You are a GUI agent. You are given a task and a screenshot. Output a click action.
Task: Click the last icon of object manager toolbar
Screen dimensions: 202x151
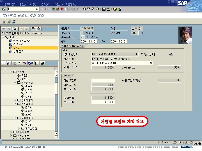pyautogui.click(x=39, y=29)
